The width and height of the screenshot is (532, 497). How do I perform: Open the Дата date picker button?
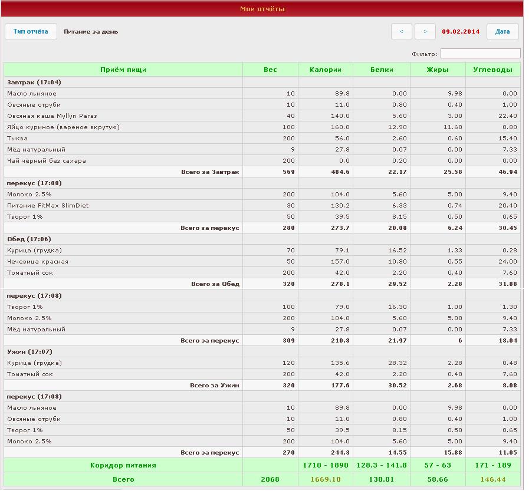(x=503, y=32)
